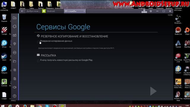Click the РЕЗЕРВНОЕ КОПИРОВАНИЕ И ВОССТАНОВЛЕНИЕ heading
This screenshot has height=107, width=190.
tap(75, 36)
